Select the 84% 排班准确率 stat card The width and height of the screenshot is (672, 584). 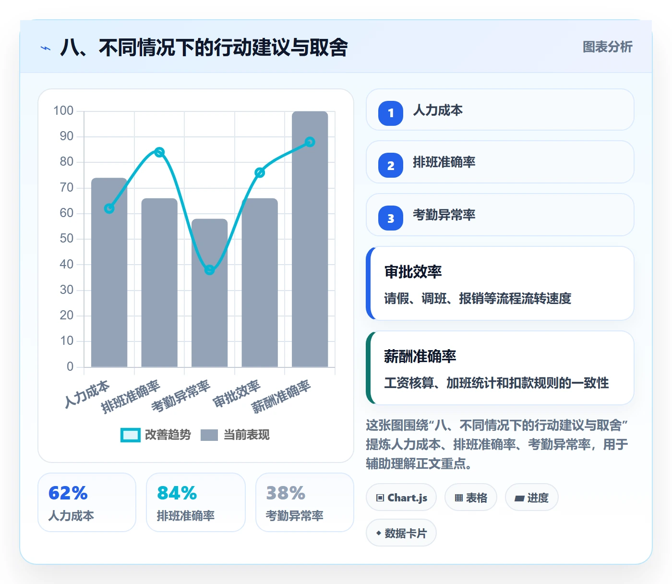pyautogui.click(x=196, y=502)
